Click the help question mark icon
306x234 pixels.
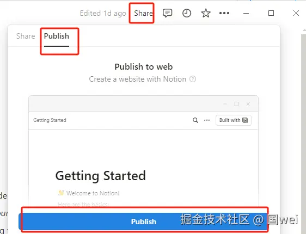tap(193, 79)
